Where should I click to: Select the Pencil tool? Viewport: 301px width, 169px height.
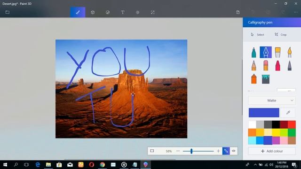(254, 66)
